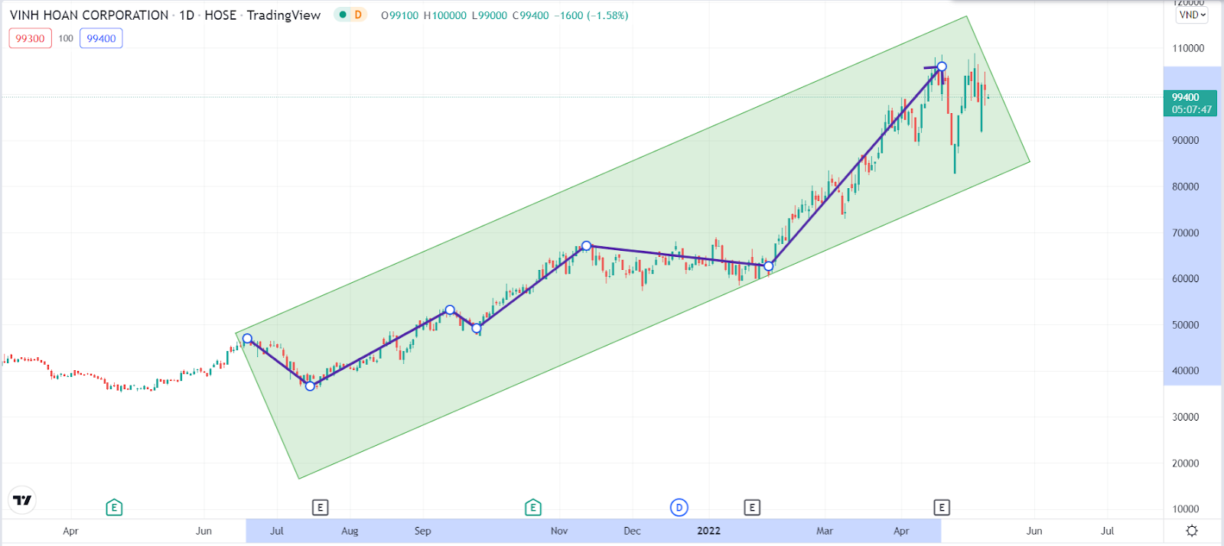Click the 50000 price axis label

coord(1185,325)
